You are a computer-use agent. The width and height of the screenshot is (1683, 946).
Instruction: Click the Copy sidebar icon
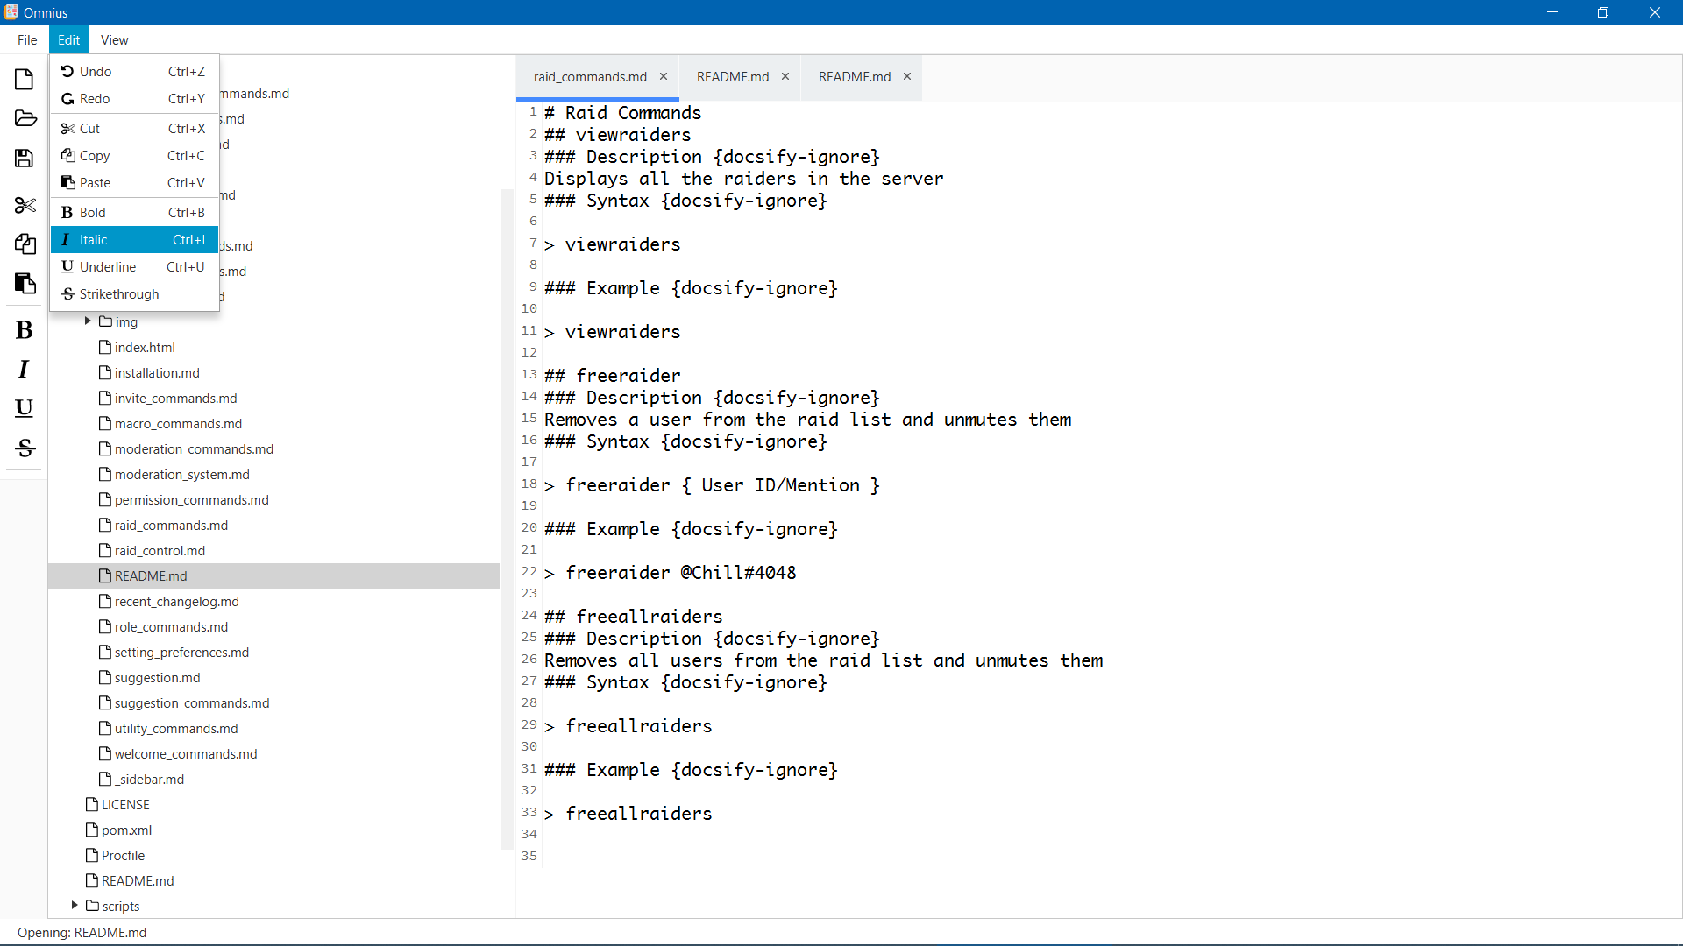click(25, 244)
